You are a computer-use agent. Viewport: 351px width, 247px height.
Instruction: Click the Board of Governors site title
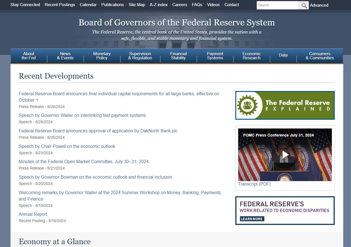click(177, 22)
